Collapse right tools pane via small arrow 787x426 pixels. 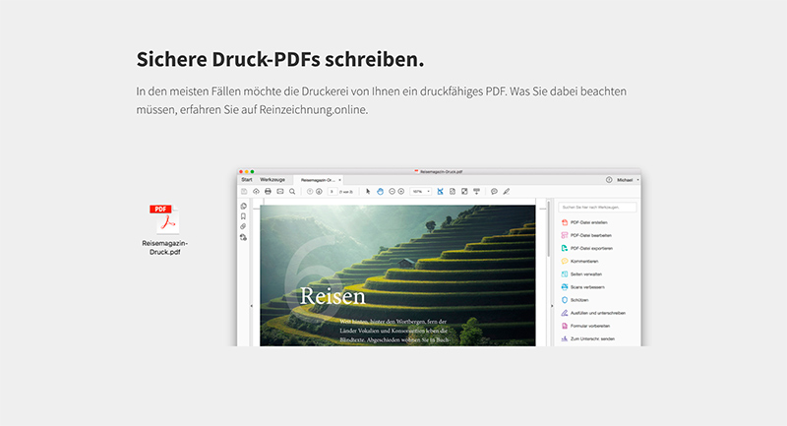pyautogui.click(x=552, y=306)
